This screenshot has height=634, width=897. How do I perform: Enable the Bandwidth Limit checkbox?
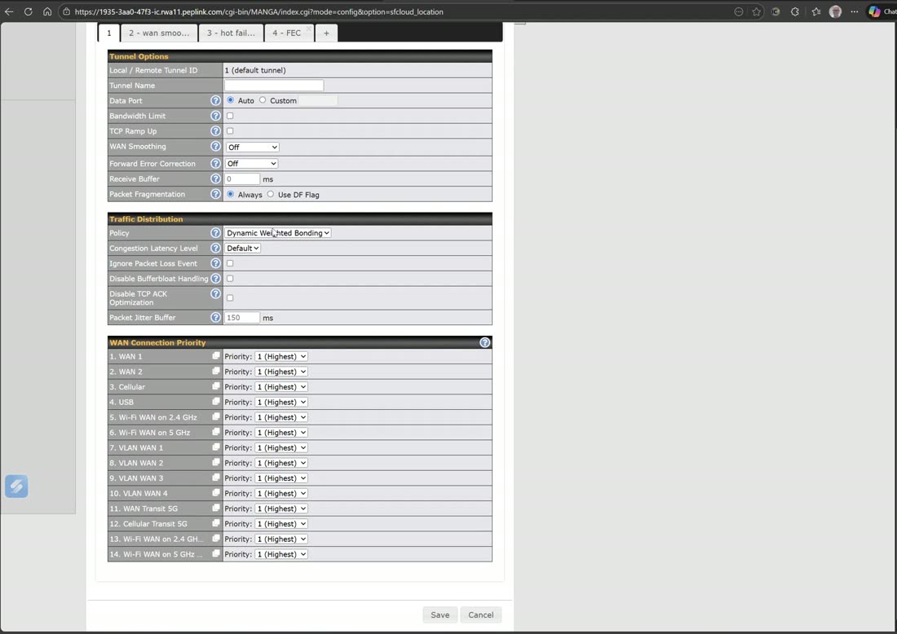[230, 116]
